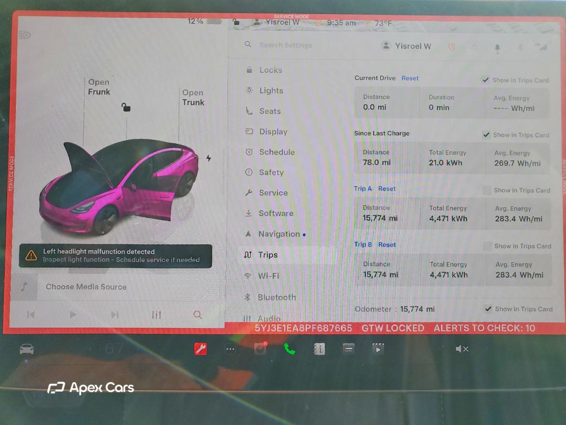
Task: Open Wi-Fi settings
Action: tap(268, 275)
